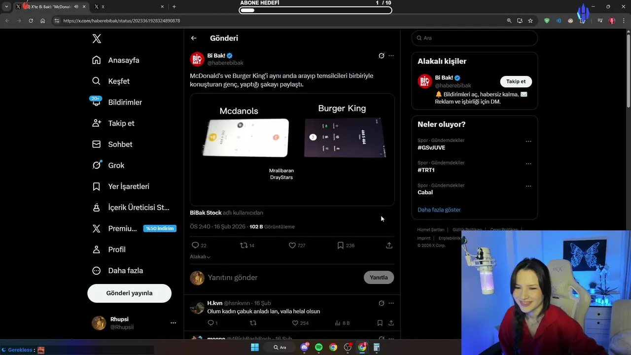Open Bi Bak! post profile avatar

(x=197, y=59)
